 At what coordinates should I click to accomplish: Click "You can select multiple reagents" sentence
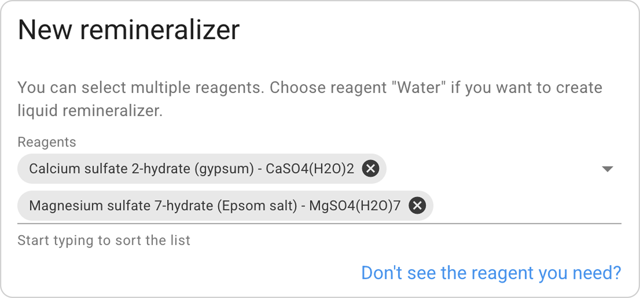141,87
